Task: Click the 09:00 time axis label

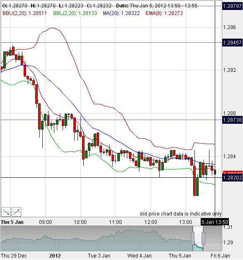Action: (45, 222)
